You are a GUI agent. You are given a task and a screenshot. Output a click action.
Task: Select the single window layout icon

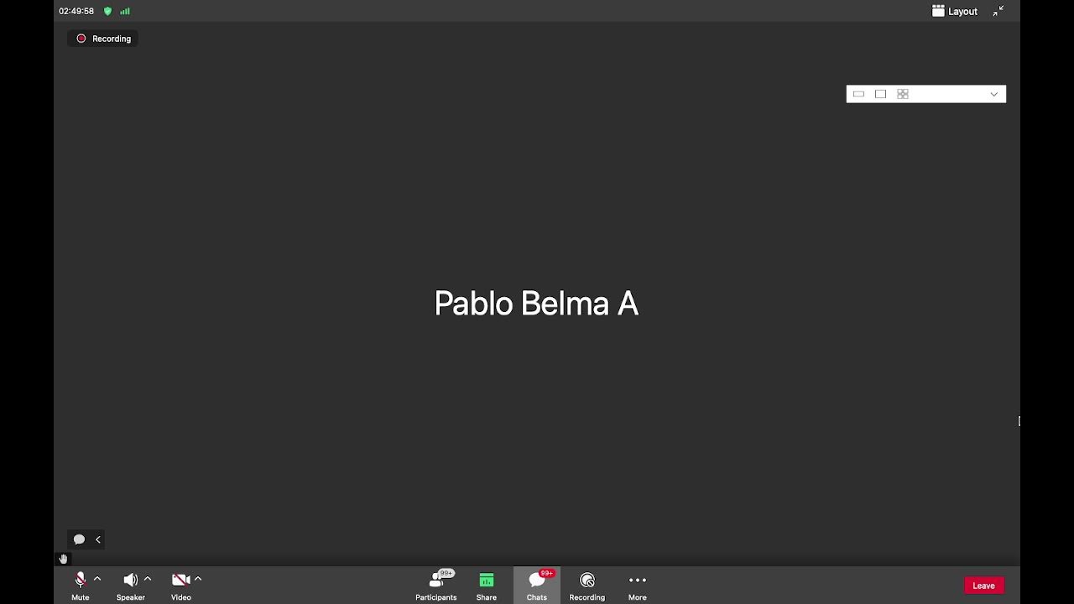[x=880, y=94]
